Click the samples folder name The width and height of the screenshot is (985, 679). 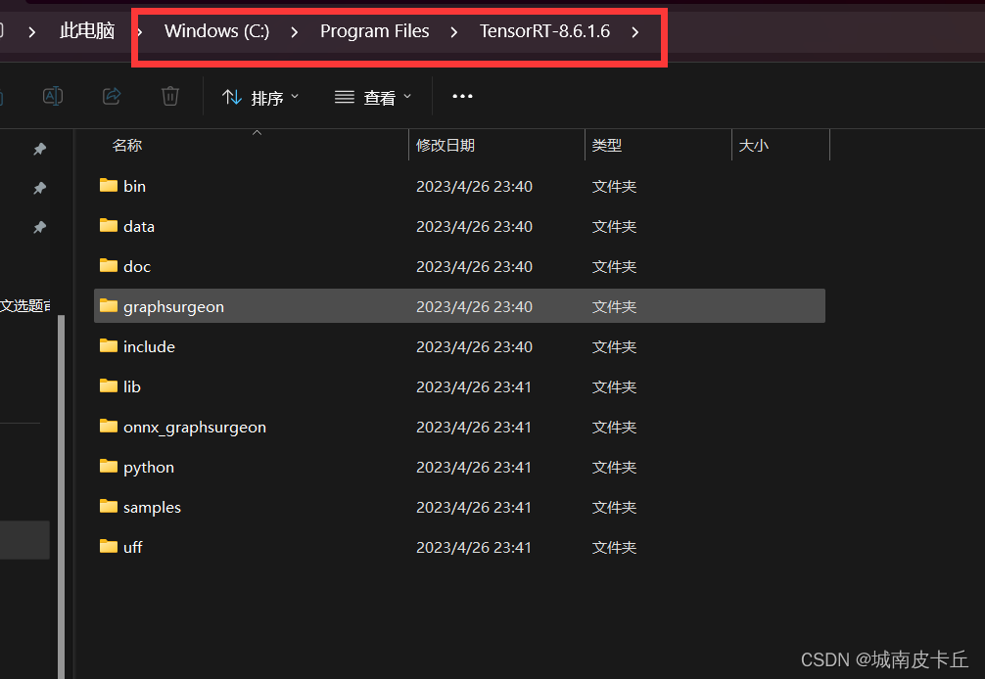[x=152, y=508]
